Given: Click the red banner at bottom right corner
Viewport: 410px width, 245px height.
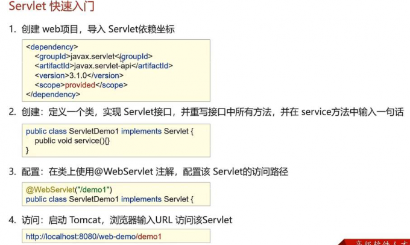Looking at the screenshot, I should [x=376, y=242].
